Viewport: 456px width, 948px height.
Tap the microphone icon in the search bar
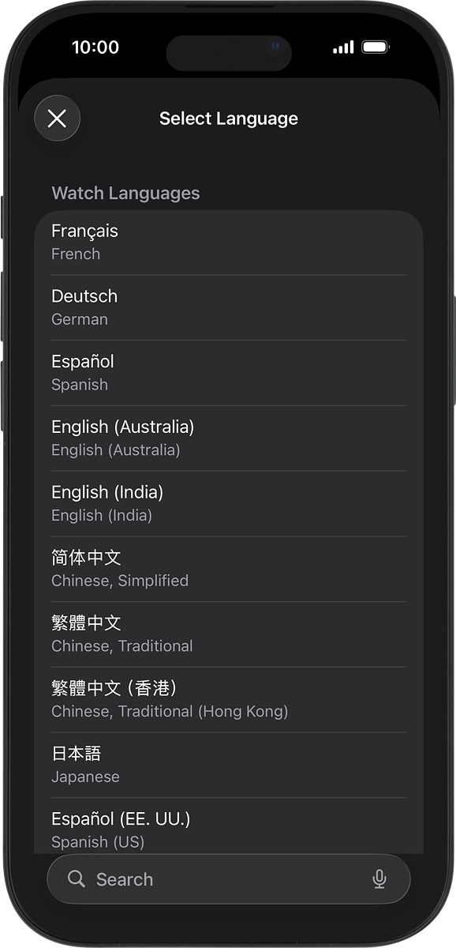click(x=380, y=879)
